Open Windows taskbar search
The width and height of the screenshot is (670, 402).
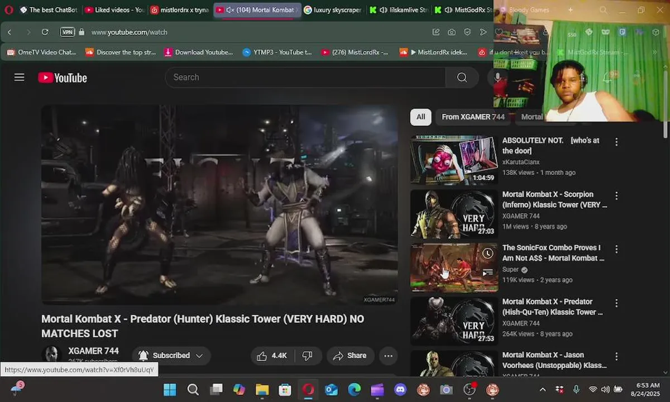pos(193,390)
